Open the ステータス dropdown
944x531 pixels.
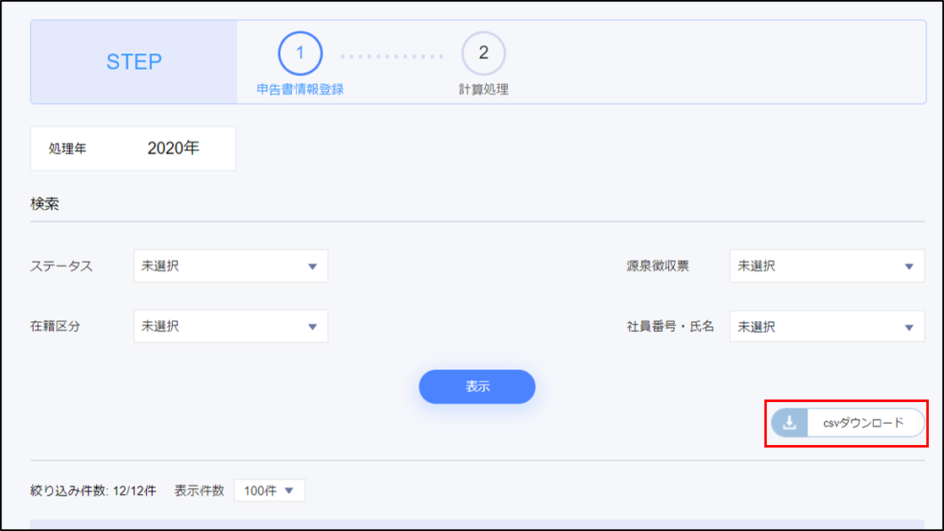coord(230,266)
